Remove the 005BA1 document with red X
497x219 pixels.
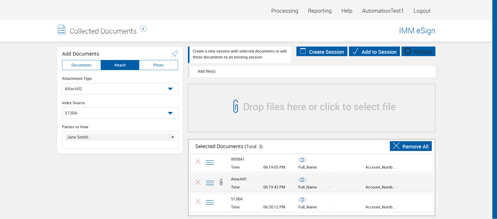click(x=198, y=162)
